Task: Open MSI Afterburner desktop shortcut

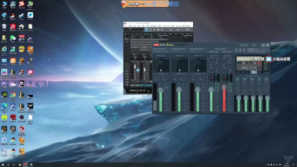Action: pyautogui.click(x=30, y=5)
